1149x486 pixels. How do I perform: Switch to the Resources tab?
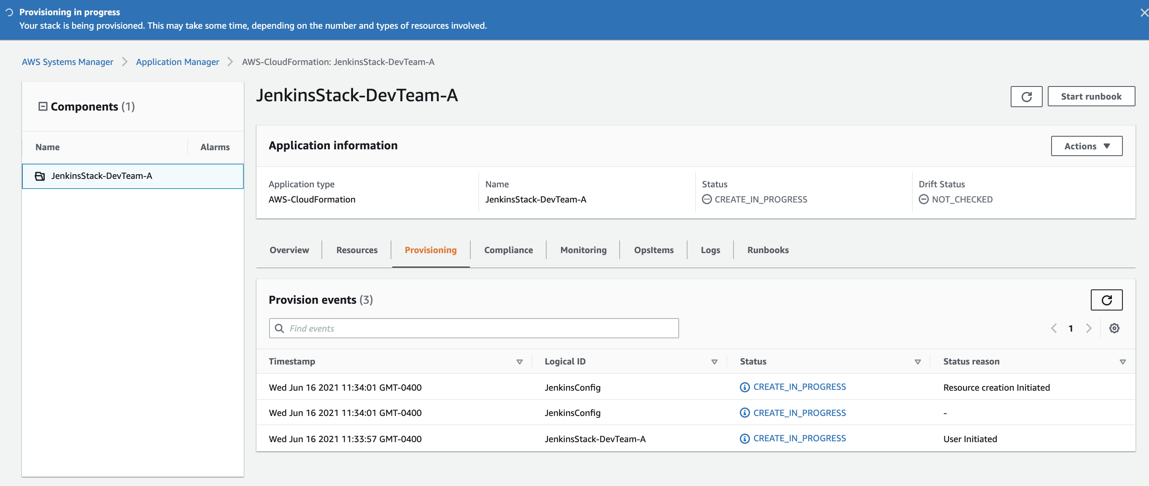point(357,250)
